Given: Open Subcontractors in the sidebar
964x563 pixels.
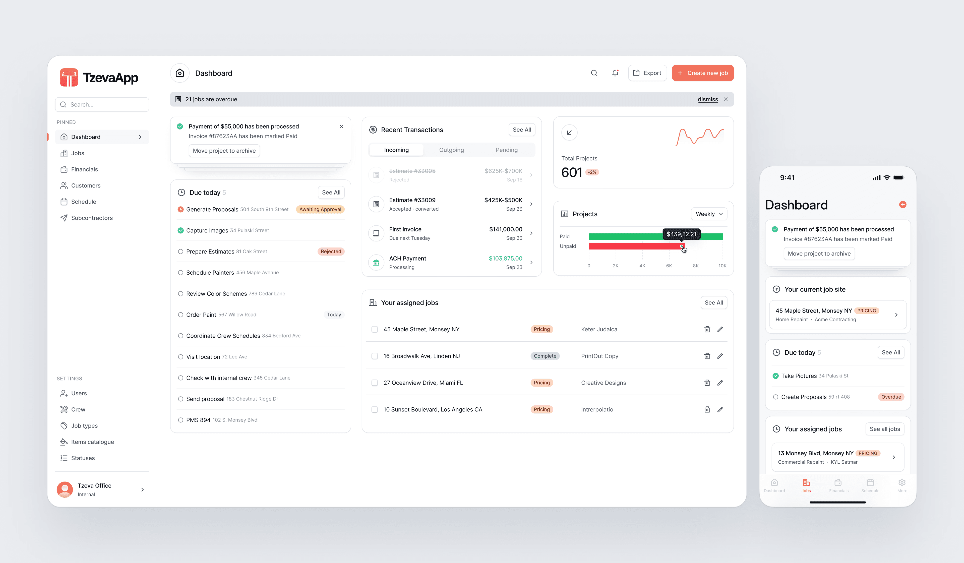Looking at the screenshot, I should pyautogui.click(x=102, y=218).
